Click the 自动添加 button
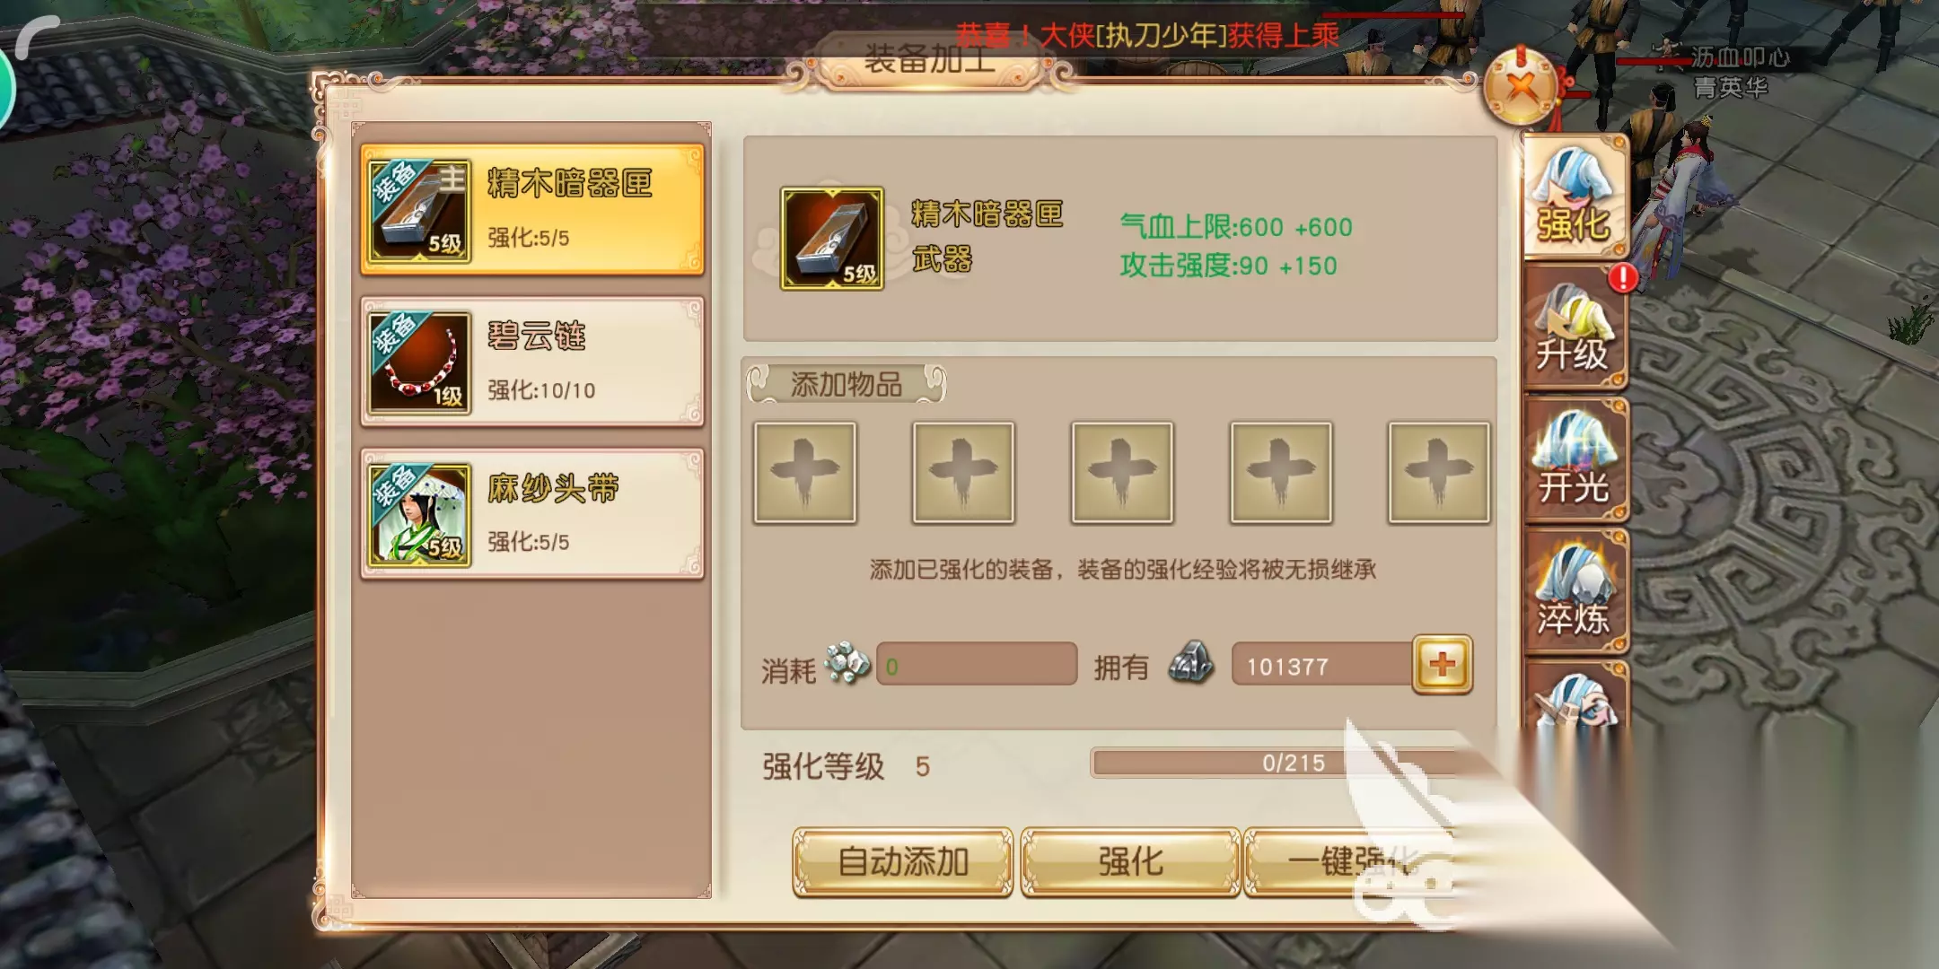The height and width of the screenshot is (969, 1939). pyautogui.click(x=903, y=862)
